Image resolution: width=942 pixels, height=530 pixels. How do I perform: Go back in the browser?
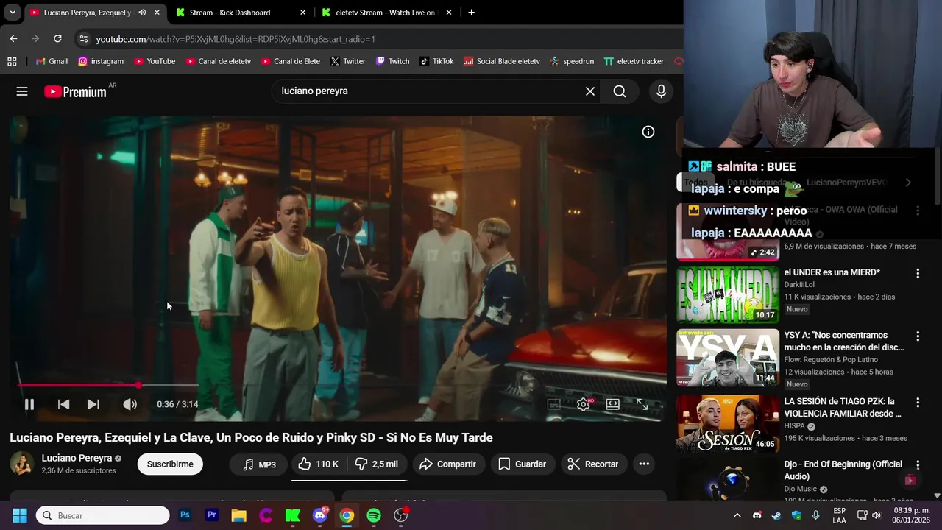pos(13,38)
